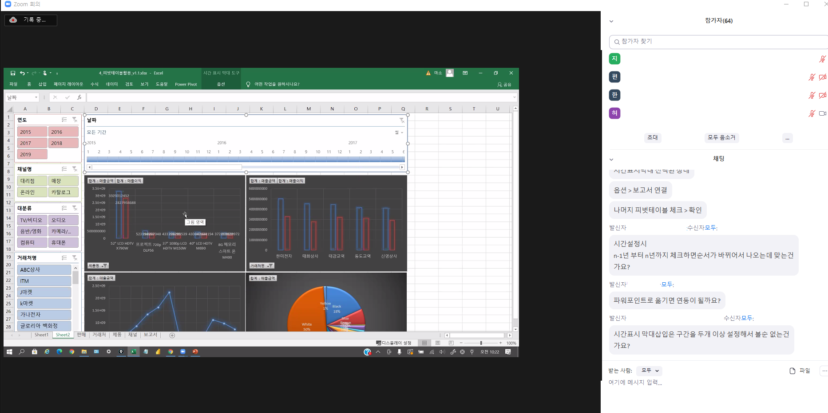Toggle multi-select on the 채널명 slicer
Viewport: 828px width, 413px height.
point(64,169)
